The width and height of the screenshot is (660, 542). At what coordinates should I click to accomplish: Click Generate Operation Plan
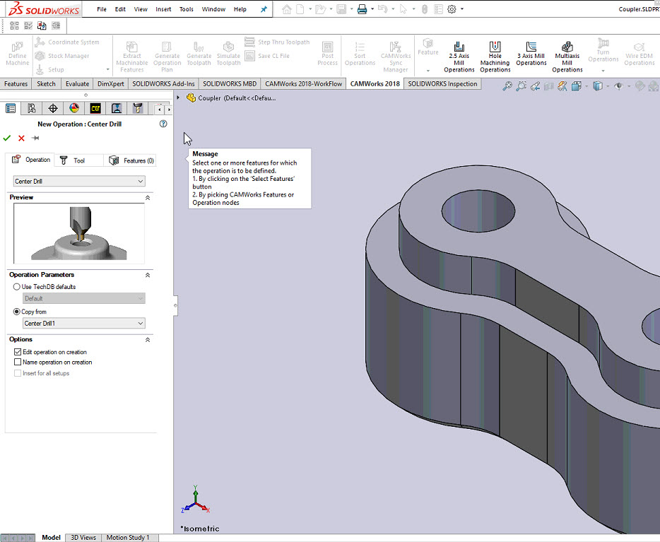tap(167, 57)
